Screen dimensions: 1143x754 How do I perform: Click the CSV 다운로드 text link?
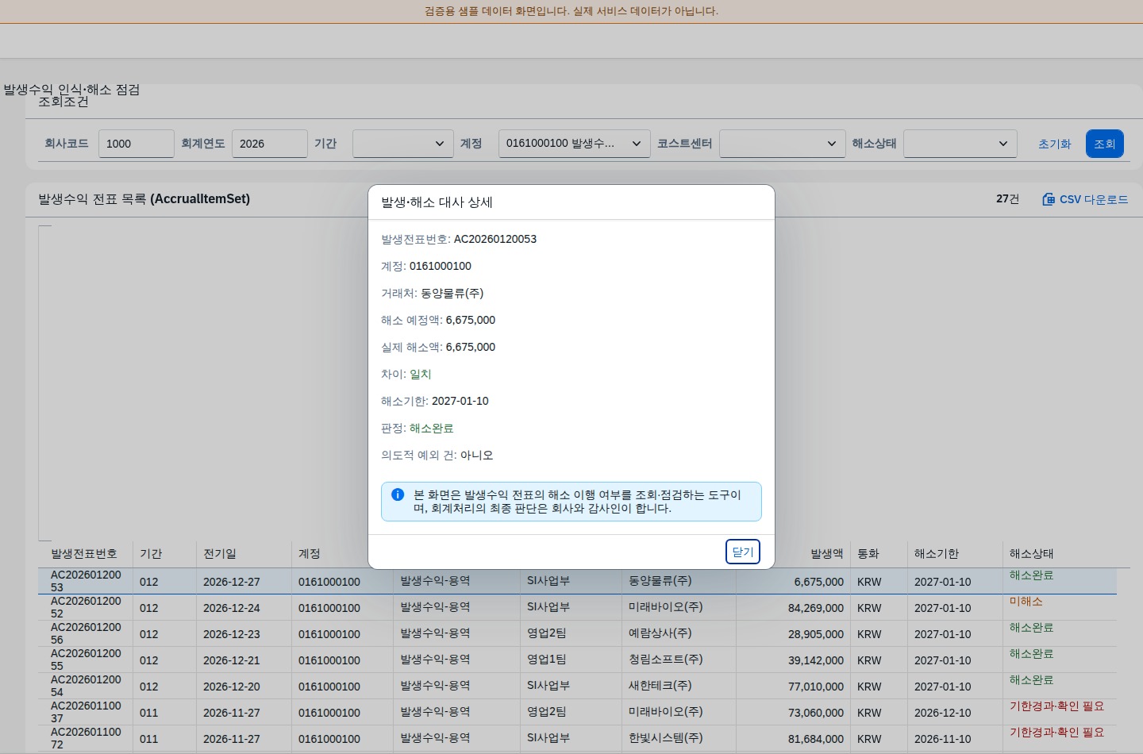tap(1094, 199)
